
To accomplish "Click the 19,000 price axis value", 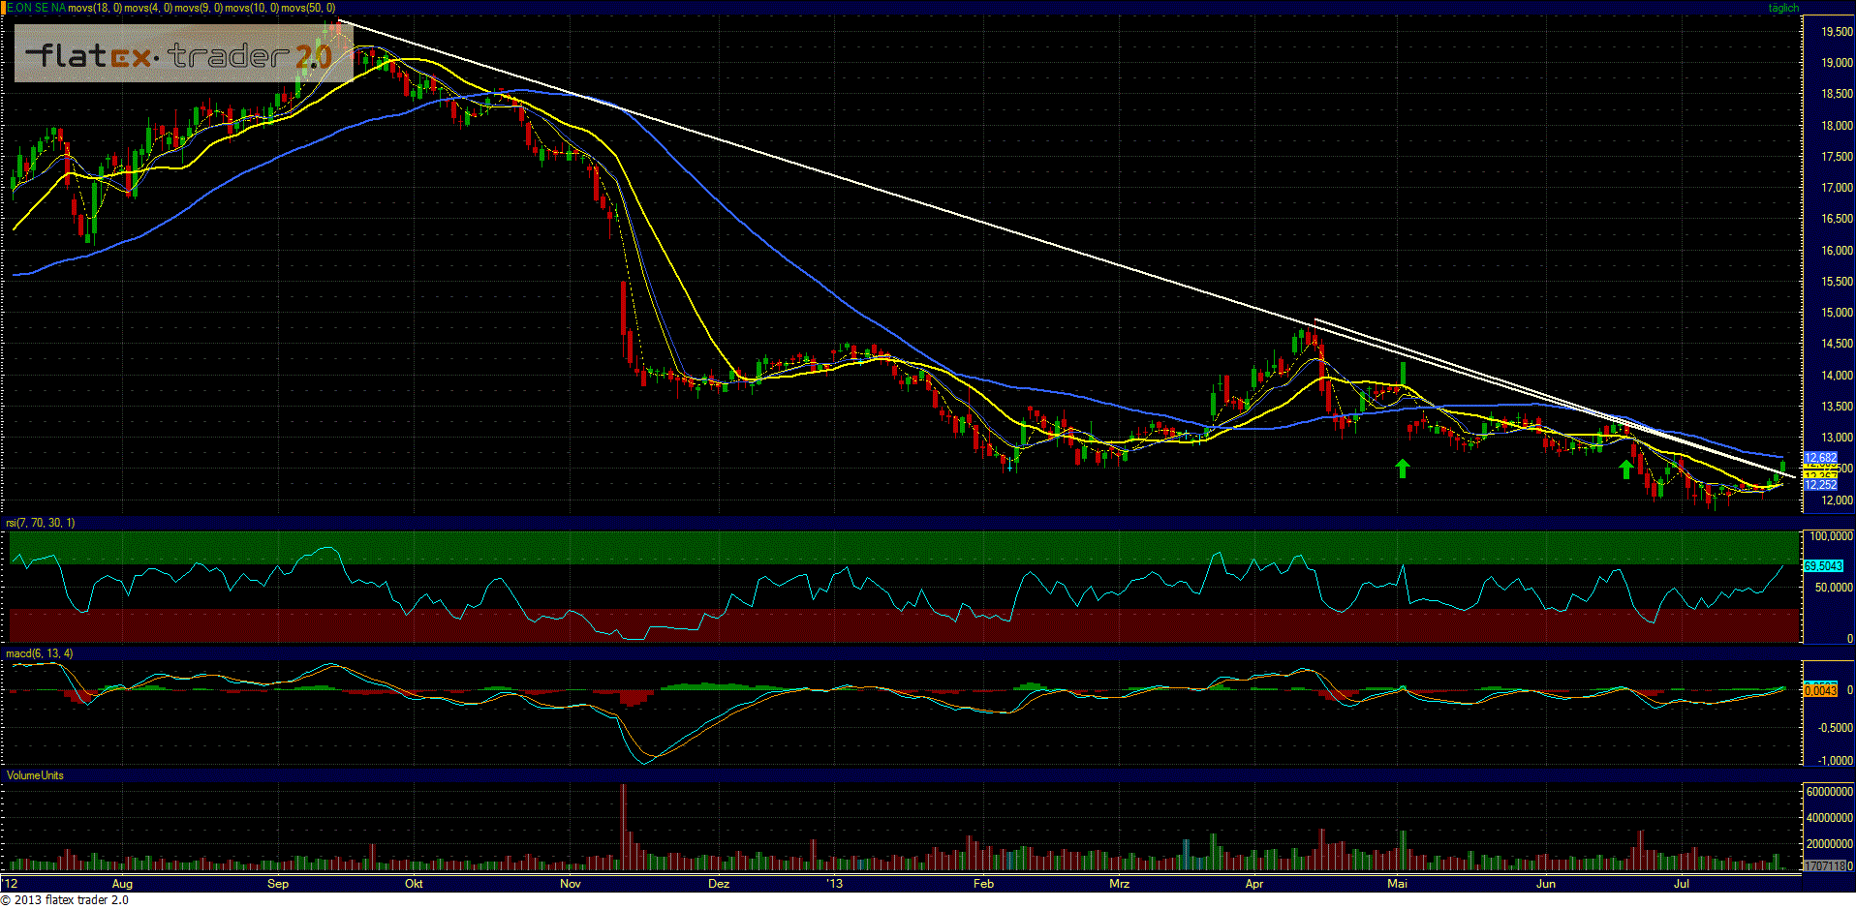I will [1837, 63].
